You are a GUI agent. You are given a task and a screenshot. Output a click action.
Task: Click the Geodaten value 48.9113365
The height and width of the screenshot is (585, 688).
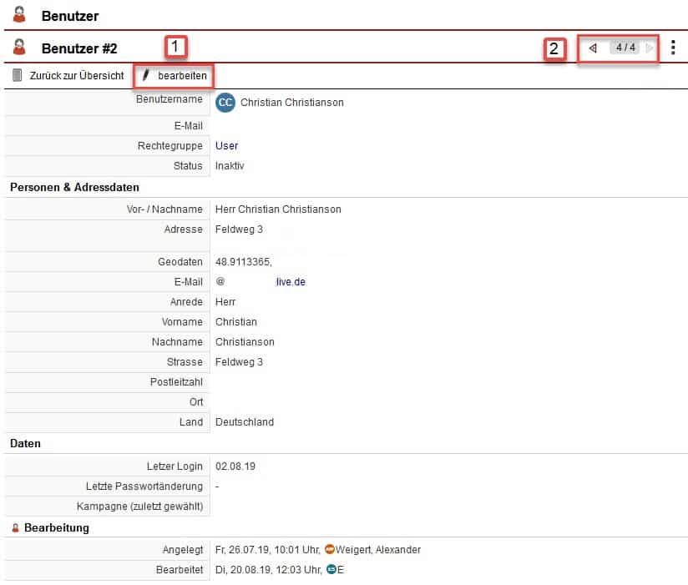(243, 262)
